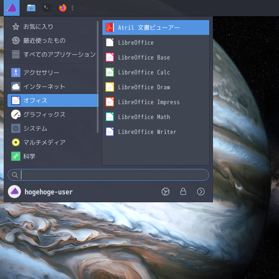Open system settings via the settings icon
The width and height of the screenshot is (279, 279).
pos(166,192)
